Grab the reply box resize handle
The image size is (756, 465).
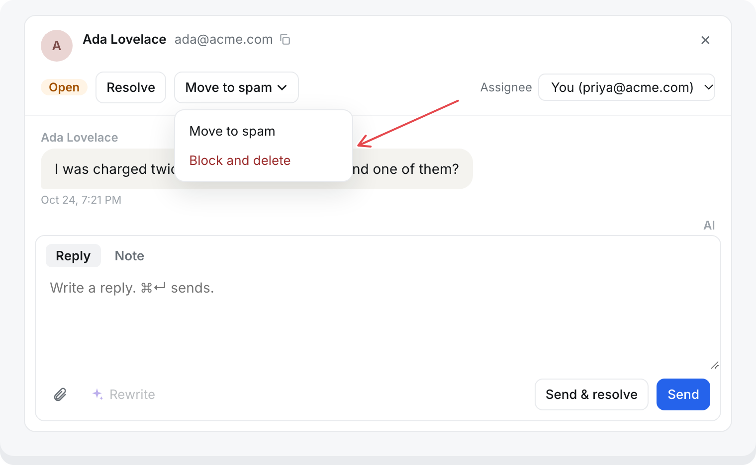point(715,365)
